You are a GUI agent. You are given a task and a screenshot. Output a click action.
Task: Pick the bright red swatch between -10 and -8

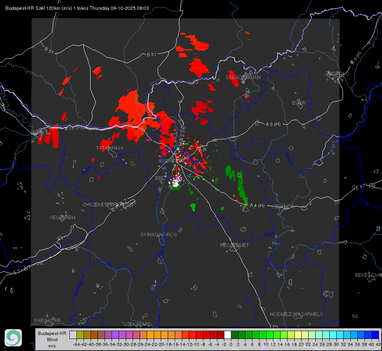pyautogui.click(x=199, y=335)
